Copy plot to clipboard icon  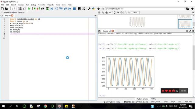coord(106,12)
